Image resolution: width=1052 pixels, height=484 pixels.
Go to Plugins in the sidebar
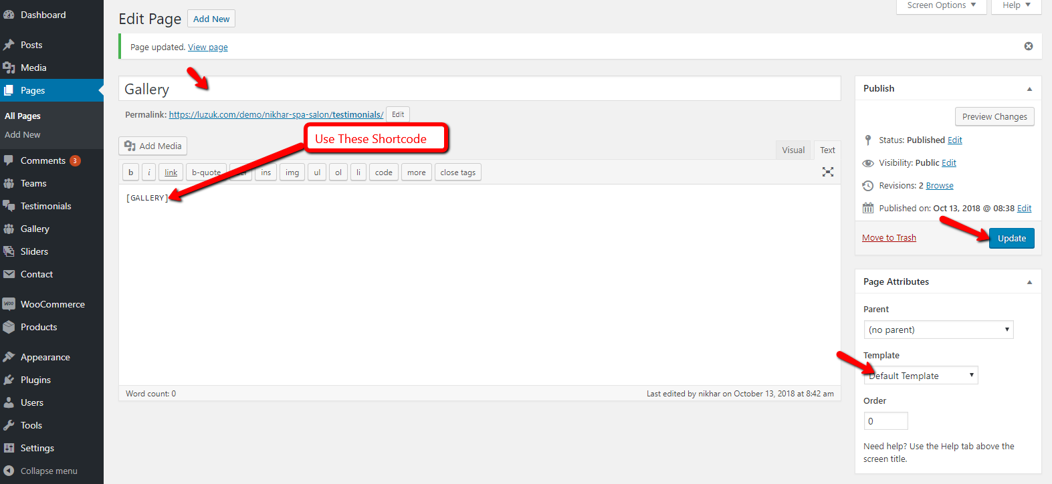coord(35,380)
